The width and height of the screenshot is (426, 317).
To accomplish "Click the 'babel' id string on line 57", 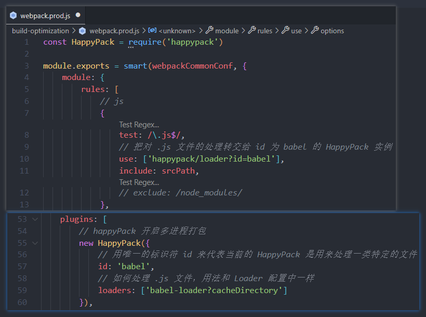I will (134, 267).
